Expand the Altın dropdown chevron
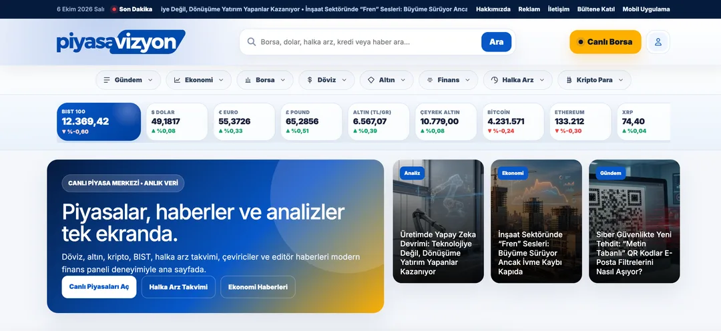Screen dimensions: 721x331 (x=403, y=80)
